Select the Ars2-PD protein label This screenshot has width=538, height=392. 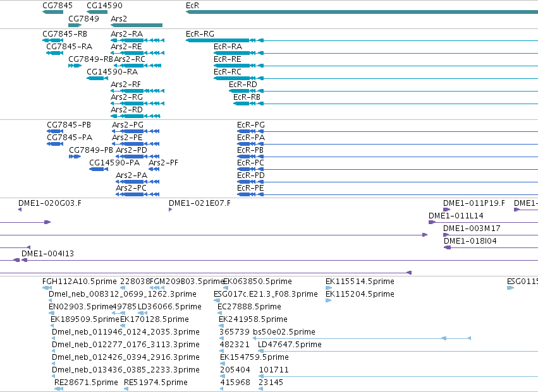(131, 150)
